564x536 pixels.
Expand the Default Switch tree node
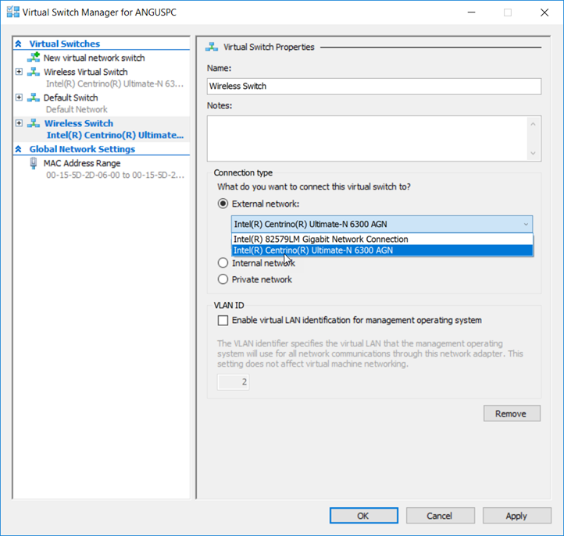tap(19, 98)
